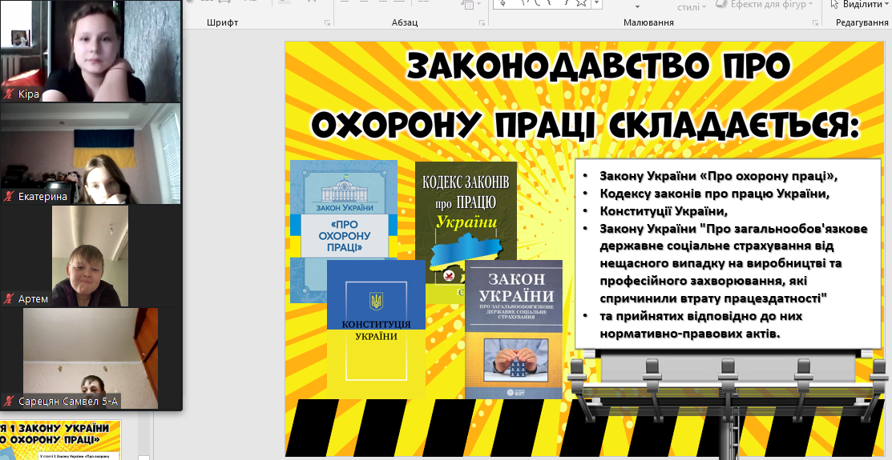Click bullet Конституції України

[x=664, y=211]
